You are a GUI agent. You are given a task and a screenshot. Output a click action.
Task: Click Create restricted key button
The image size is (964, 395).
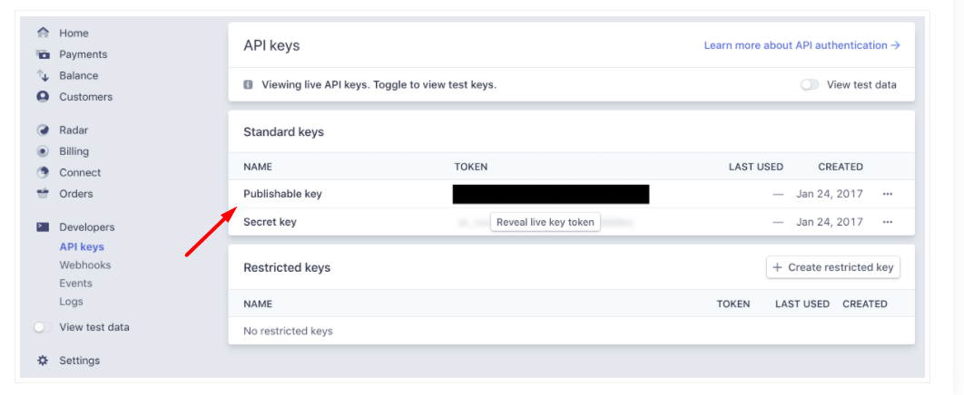(833, 267)
